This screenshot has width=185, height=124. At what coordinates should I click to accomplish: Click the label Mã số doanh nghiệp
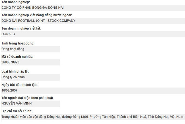point(17,57)
